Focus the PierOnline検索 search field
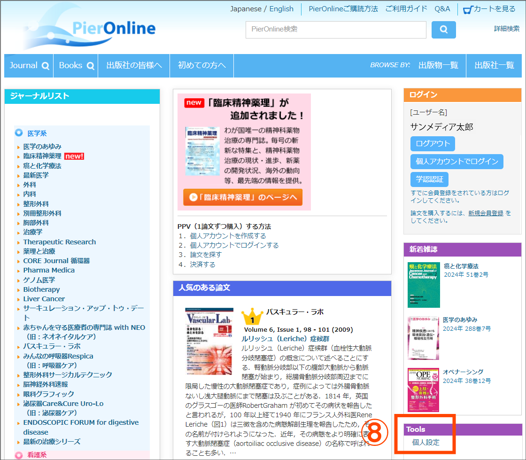The image size is (526, 460). 336,30
